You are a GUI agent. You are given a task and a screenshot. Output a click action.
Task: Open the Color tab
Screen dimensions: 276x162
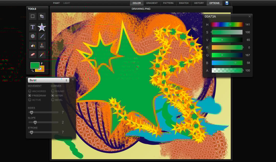pyautogui.click(x=137, y=3)
